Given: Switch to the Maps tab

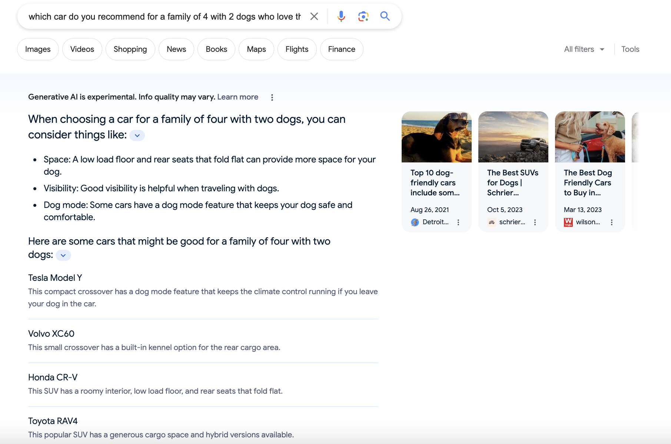Looking at the screenshot, I should click(256, 49).
